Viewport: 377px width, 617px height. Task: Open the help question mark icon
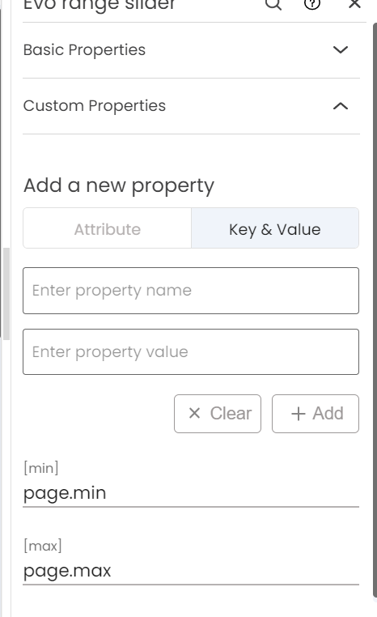pyautogui.click(x=312, y=4)
